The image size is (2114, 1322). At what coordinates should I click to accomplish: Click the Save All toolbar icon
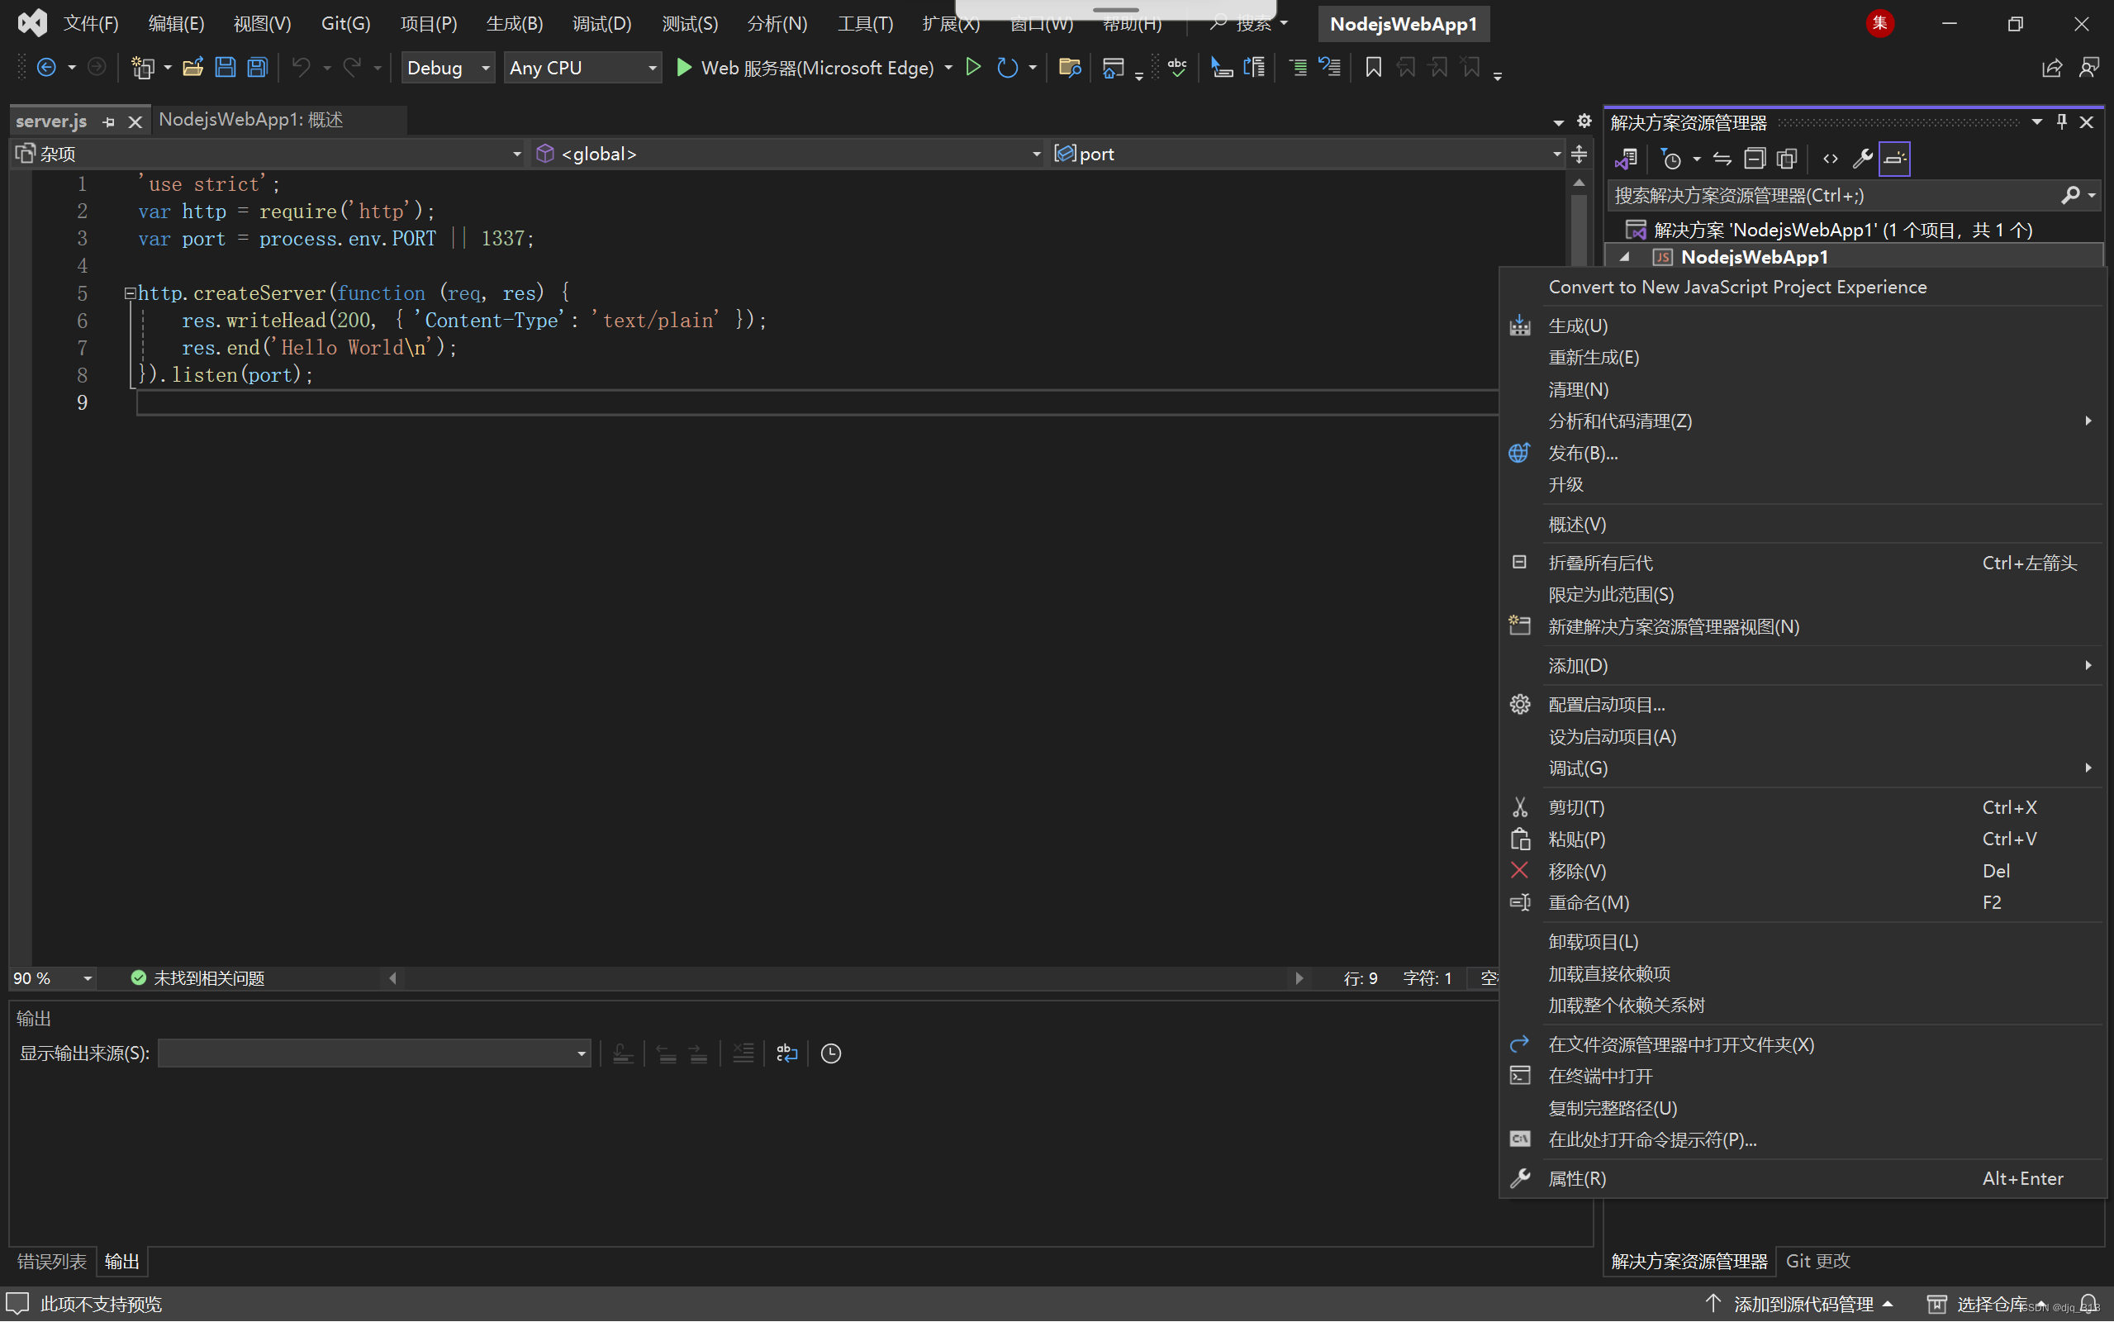(x=257, y=67)
